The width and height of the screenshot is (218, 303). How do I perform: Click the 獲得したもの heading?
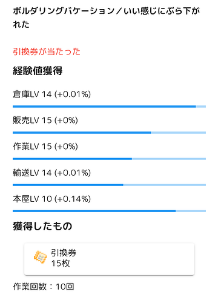42,226
